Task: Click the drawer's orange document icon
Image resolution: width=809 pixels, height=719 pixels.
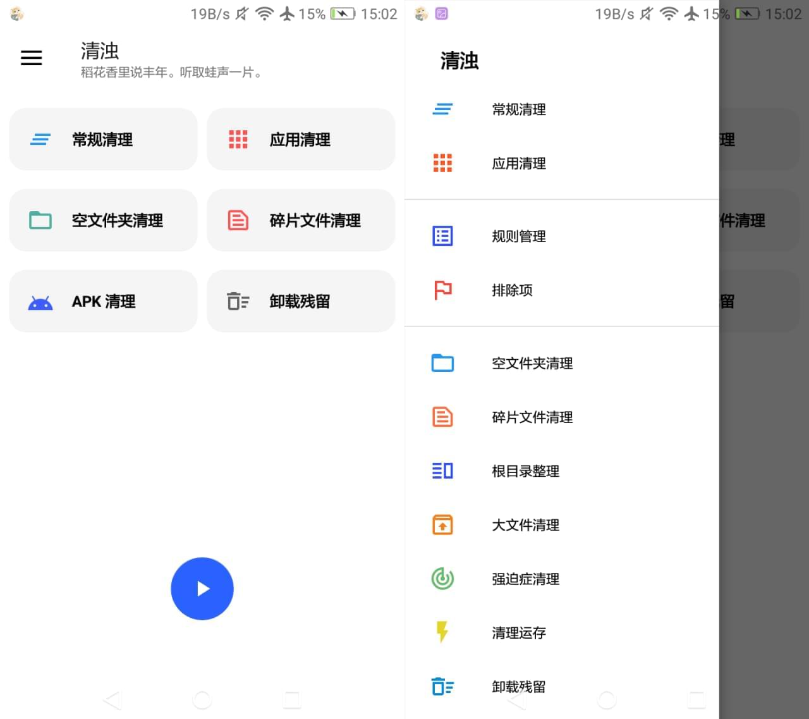Action: pyautogui.click(x=442, y=417)
